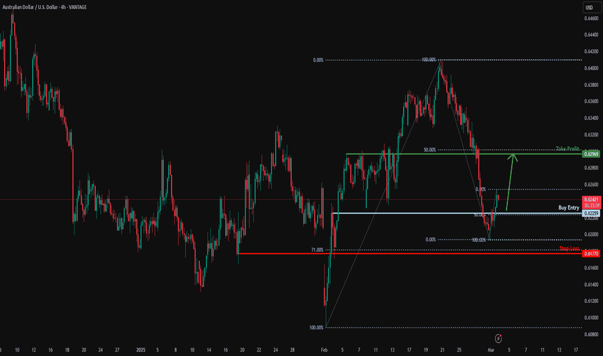Click the Feb label on the time axis
The height and width of the screenshot is (356, 603).
pos(324,350)
